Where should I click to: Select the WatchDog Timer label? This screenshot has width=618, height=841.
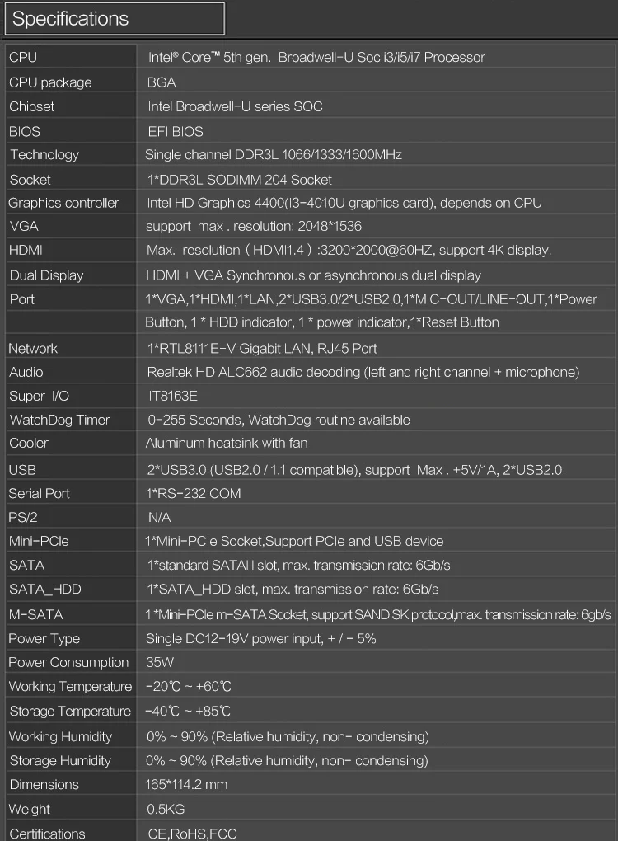59,420
